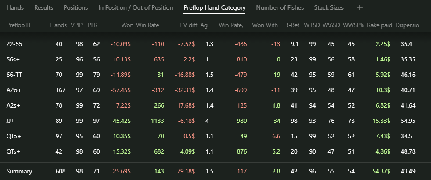
Task: Sort by Won column header
Action: (127, 25)
